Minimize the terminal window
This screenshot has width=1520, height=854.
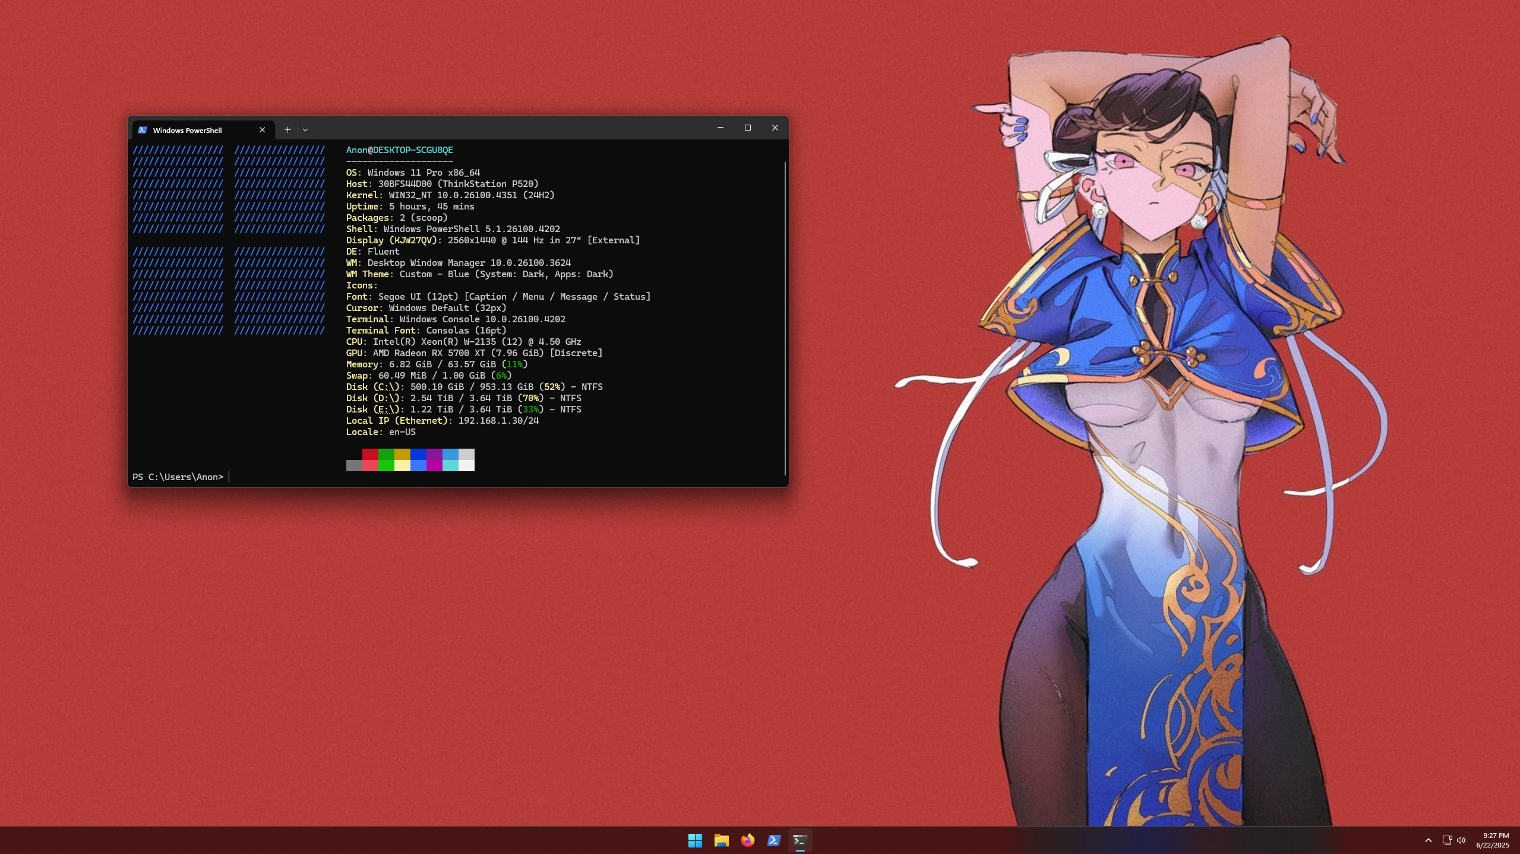[x=720, y=128]
